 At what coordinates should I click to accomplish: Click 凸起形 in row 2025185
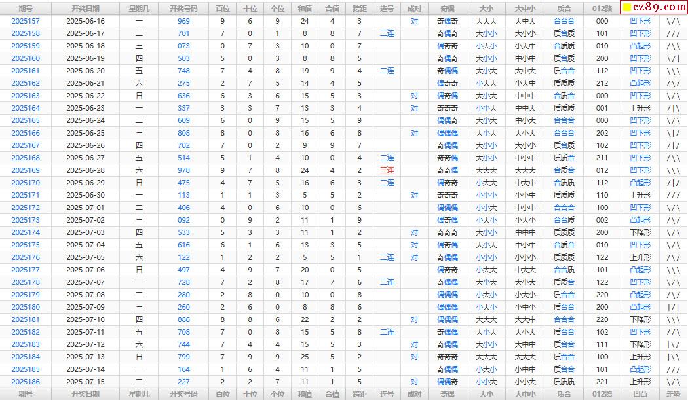pos(640,369)
